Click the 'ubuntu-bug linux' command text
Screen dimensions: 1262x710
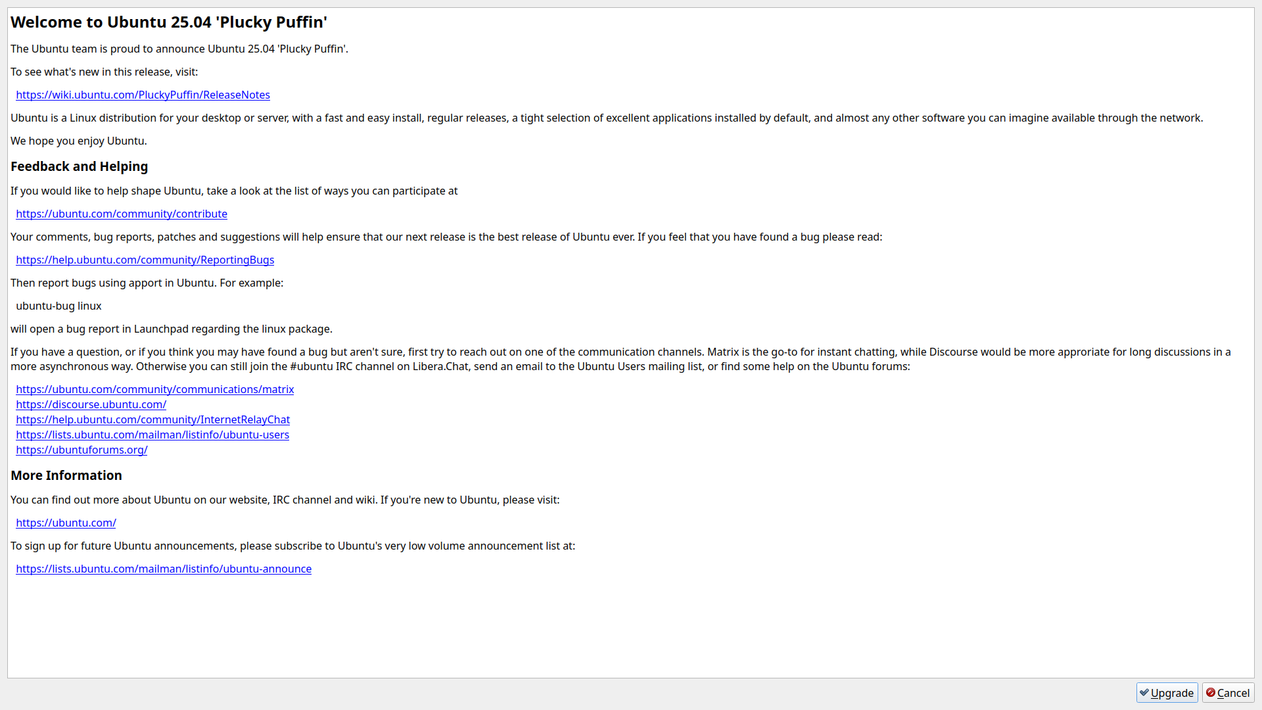tap(58, 306)
